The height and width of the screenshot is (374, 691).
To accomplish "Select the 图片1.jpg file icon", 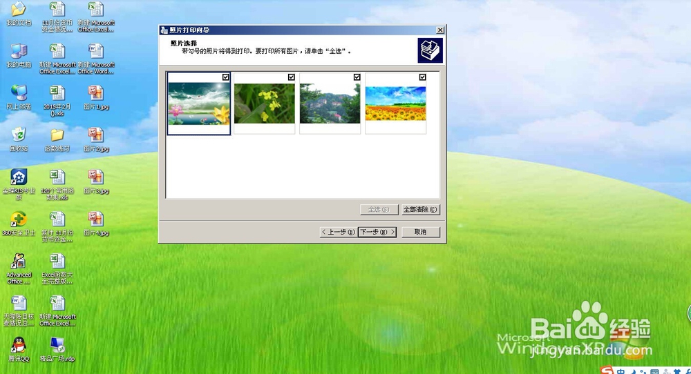I will tap(95, 93).
